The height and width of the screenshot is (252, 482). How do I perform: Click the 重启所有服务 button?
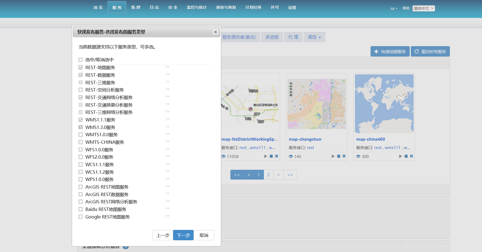430,51
